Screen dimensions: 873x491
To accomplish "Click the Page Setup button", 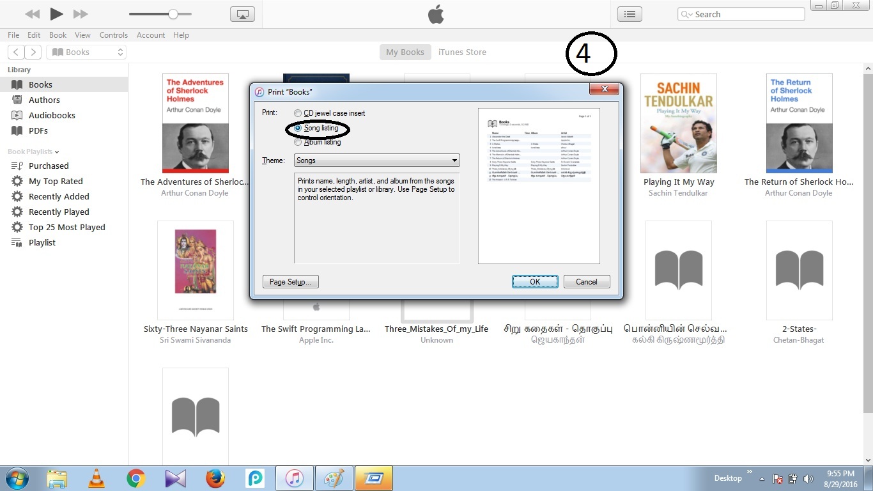I will 291,282.
